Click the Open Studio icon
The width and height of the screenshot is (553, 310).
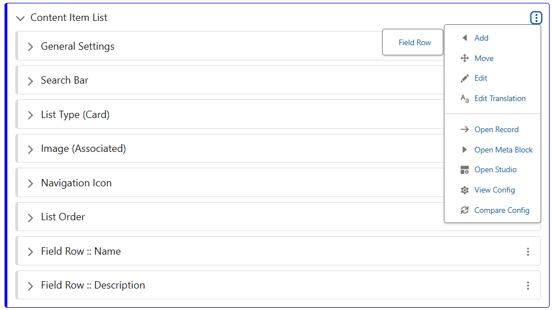tap(465, 170)
